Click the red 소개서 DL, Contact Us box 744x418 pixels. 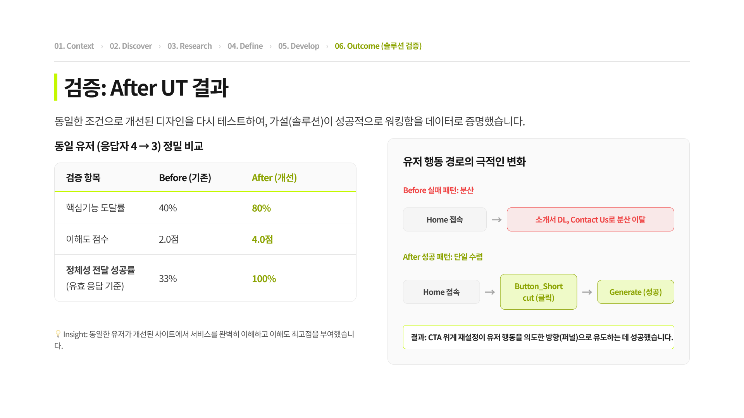[x=591, y=219]
